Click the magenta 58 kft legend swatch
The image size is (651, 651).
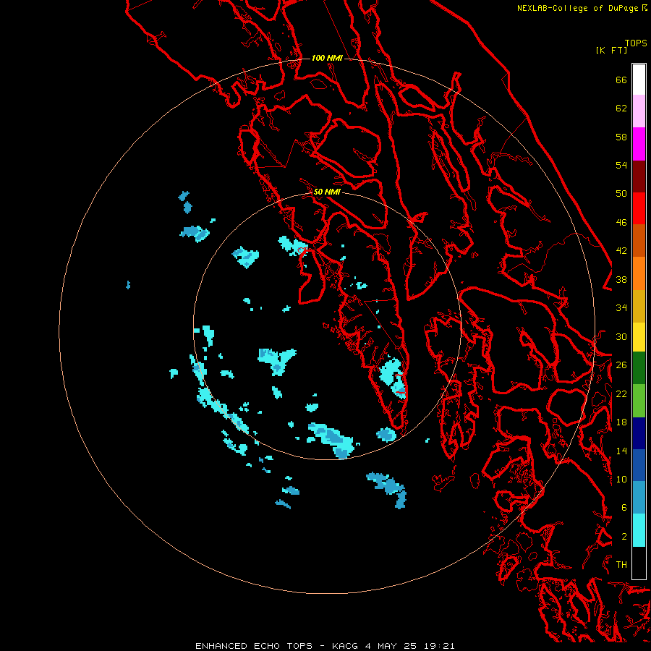(639, 144)
